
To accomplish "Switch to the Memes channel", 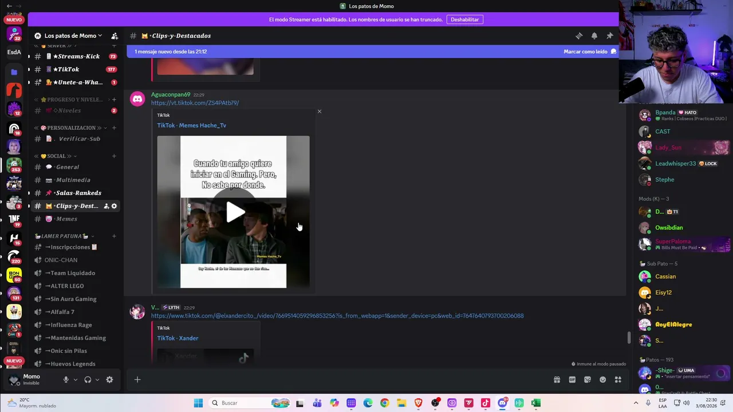I will point(75,219).
